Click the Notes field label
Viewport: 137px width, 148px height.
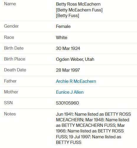(x=10, y=114)
